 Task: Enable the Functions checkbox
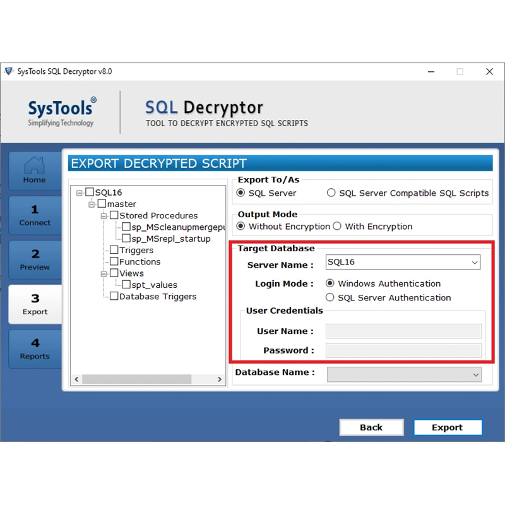pyautogui.click(x=114, y=261)
